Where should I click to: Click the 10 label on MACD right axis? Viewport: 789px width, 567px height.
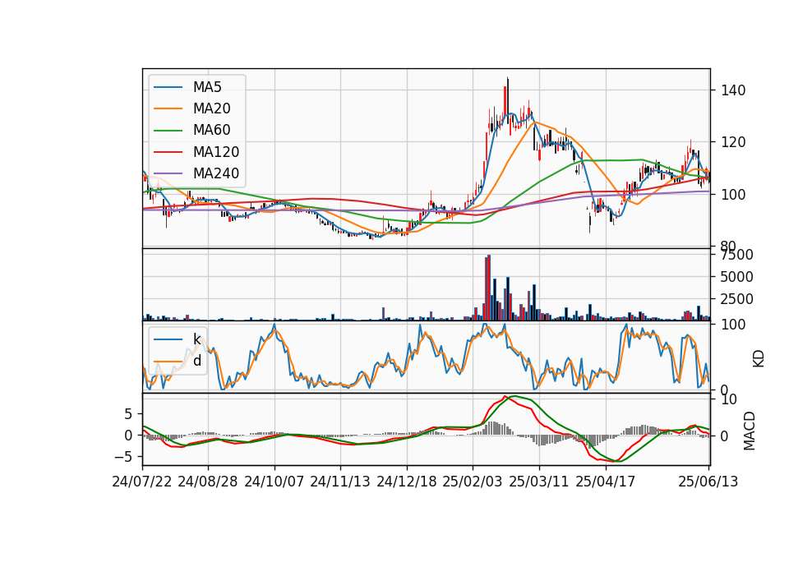point(729,400)
